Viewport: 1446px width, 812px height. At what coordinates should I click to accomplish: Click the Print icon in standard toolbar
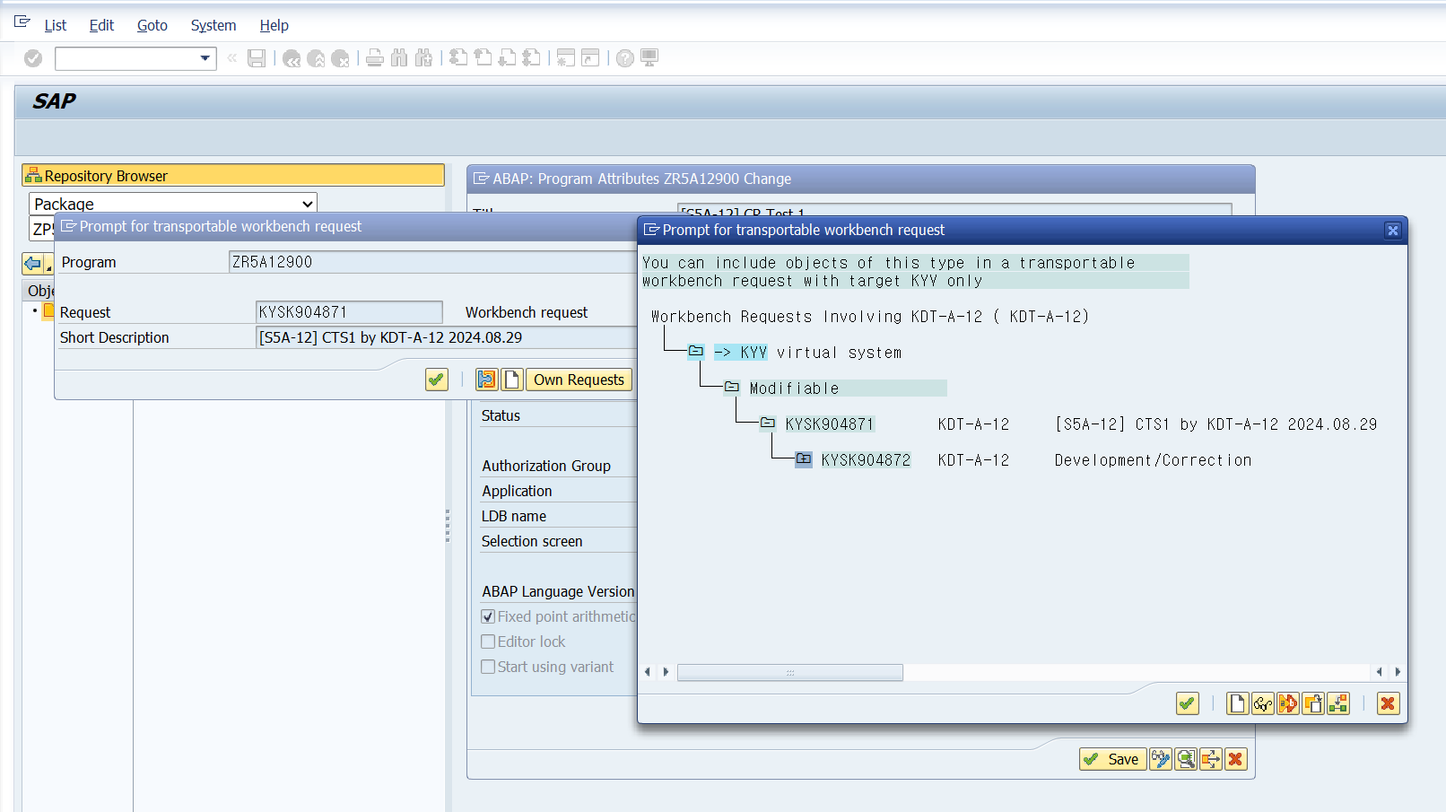click(x=375, y=58)
